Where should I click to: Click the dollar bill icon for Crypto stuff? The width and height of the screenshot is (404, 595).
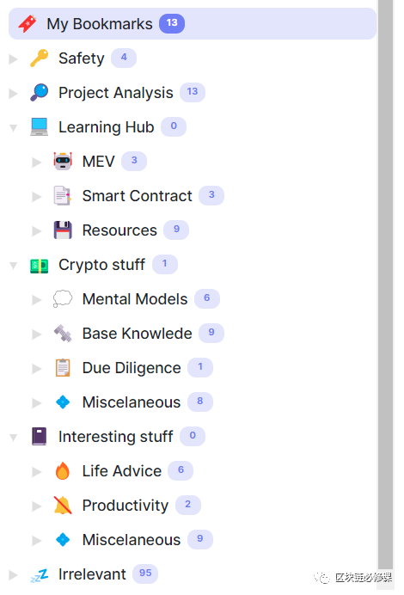point(39,266)
